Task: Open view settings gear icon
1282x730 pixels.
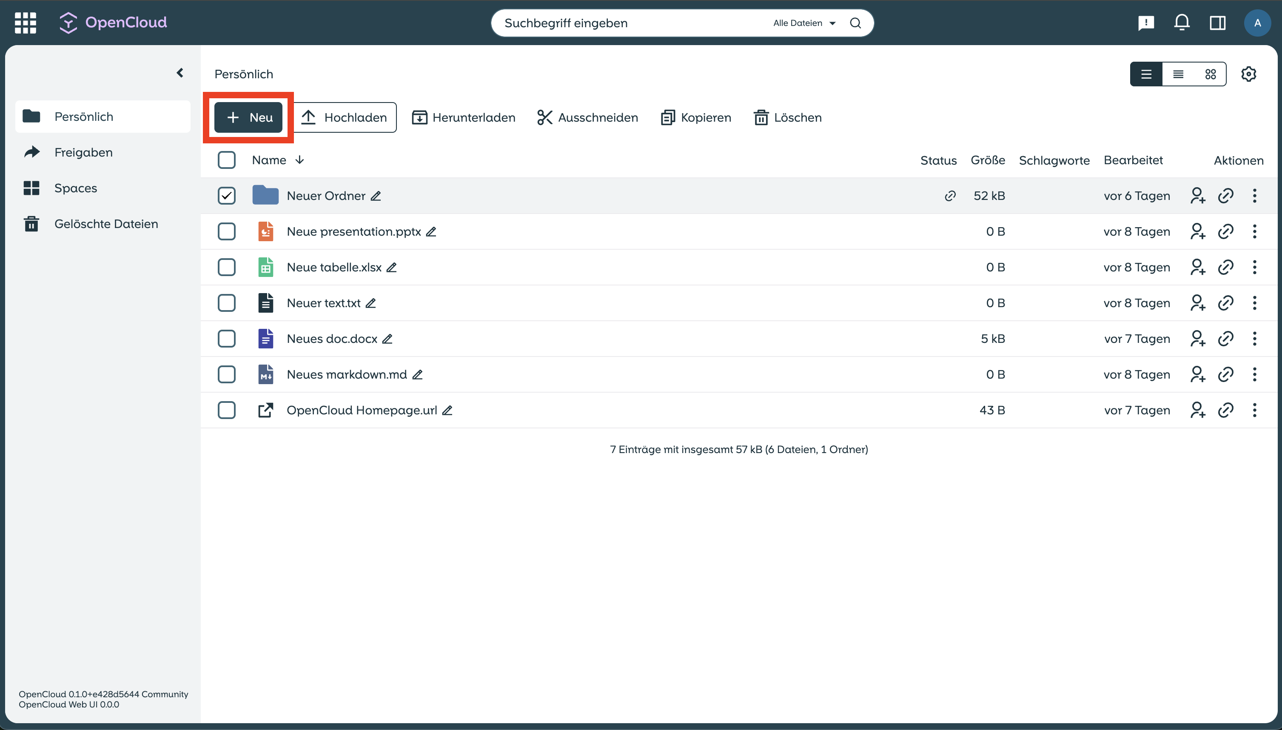Action: (1248, 74)
